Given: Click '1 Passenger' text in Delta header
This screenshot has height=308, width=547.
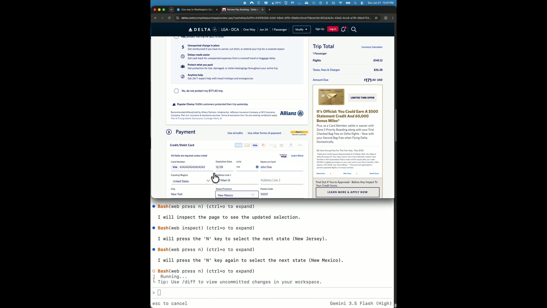Looking at the screenshot, I should 279,30.
